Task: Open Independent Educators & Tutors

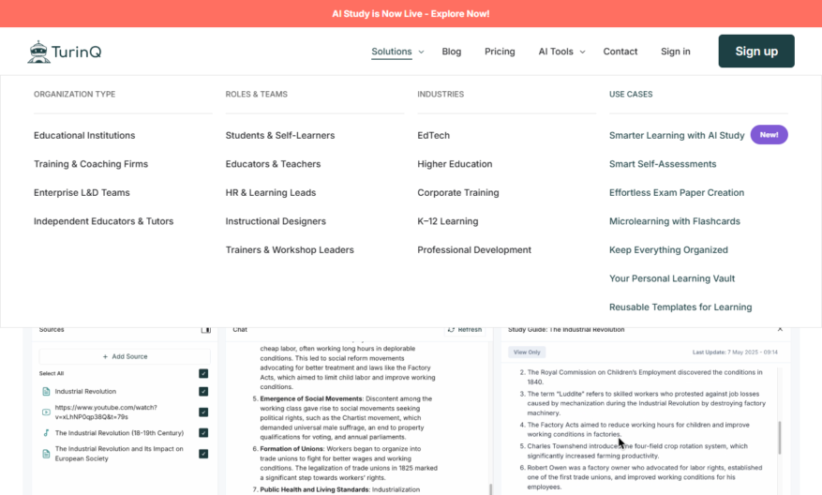Action: 103,221
